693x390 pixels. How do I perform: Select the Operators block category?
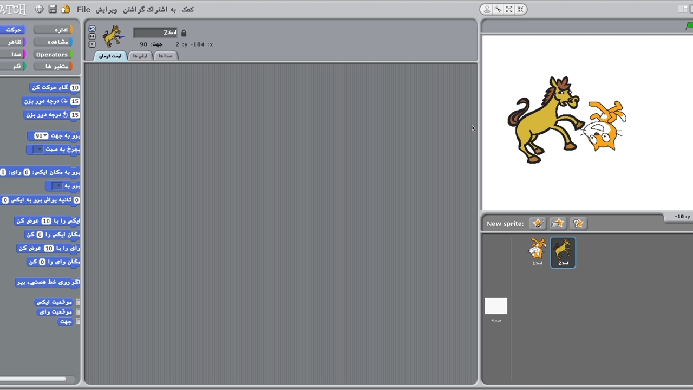tap(52, 54)
